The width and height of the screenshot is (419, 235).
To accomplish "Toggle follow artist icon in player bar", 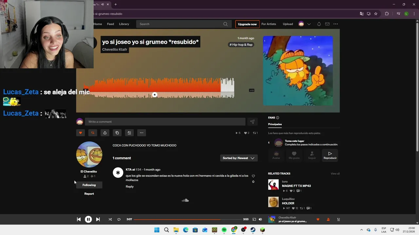I will point(328,219).
